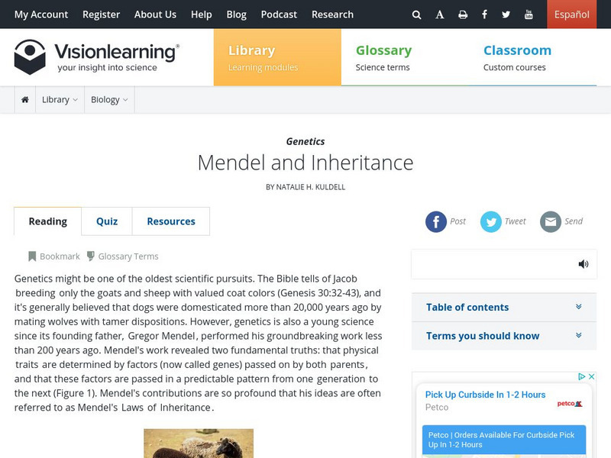Share via Twitter Tweet circle icon
The image size is (611, 458).
tap(490, 221)
